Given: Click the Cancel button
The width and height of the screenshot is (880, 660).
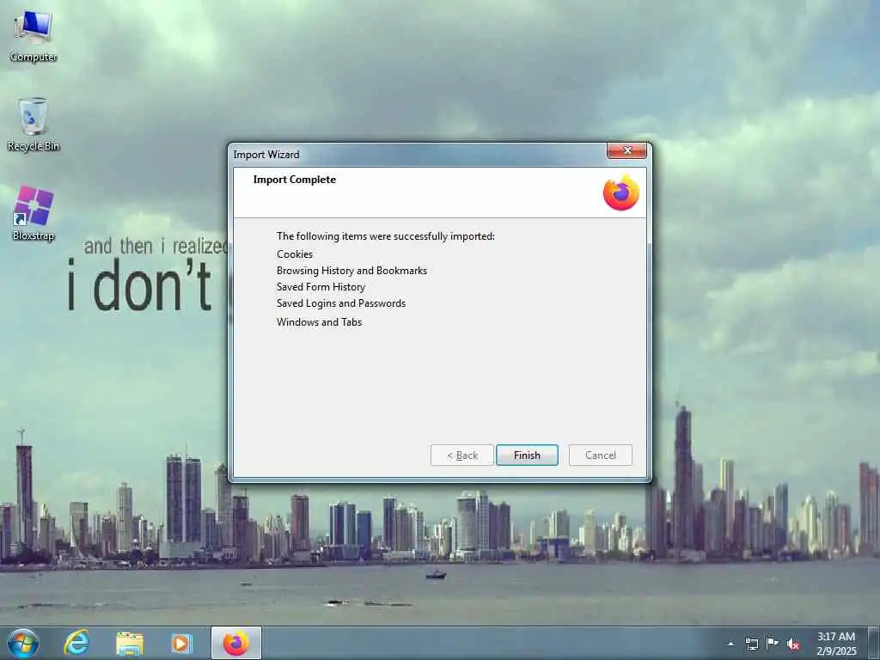Looking at the screenshot, I should pyautogui.click(x=601, y=455).
